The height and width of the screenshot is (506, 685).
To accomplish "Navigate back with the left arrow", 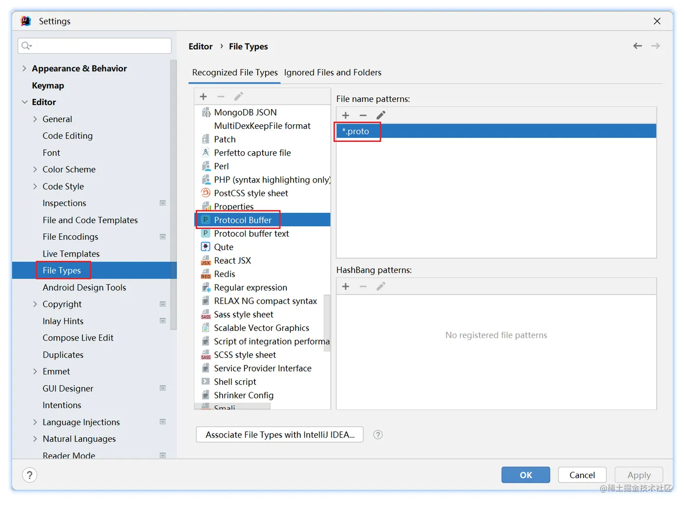I will click(x=637, y=46).
